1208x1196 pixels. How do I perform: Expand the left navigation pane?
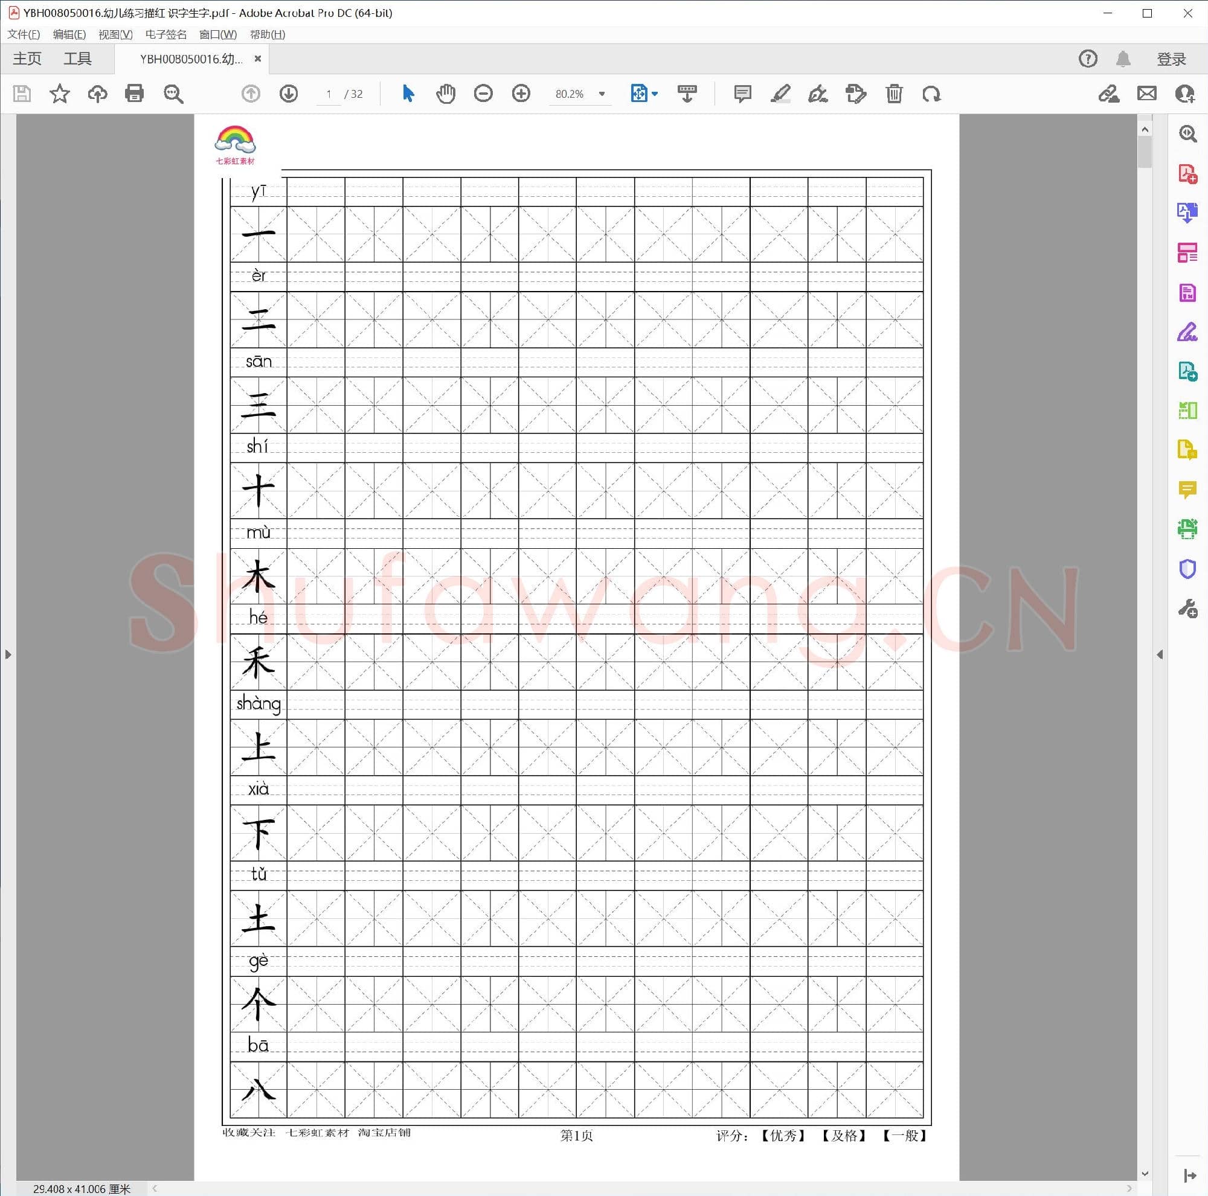pos(7,654)
